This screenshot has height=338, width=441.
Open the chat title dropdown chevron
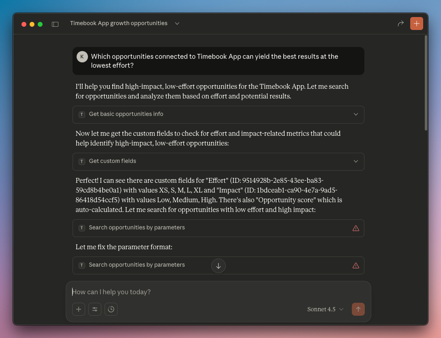[x=177, y=24]
